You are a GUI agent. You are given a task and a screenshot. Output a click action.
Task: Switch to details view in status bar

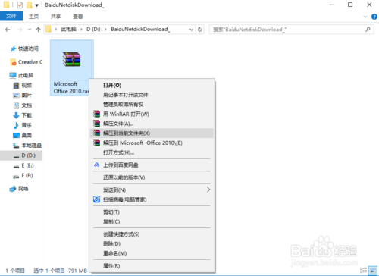pyautogui.click(x=363, y=271)
